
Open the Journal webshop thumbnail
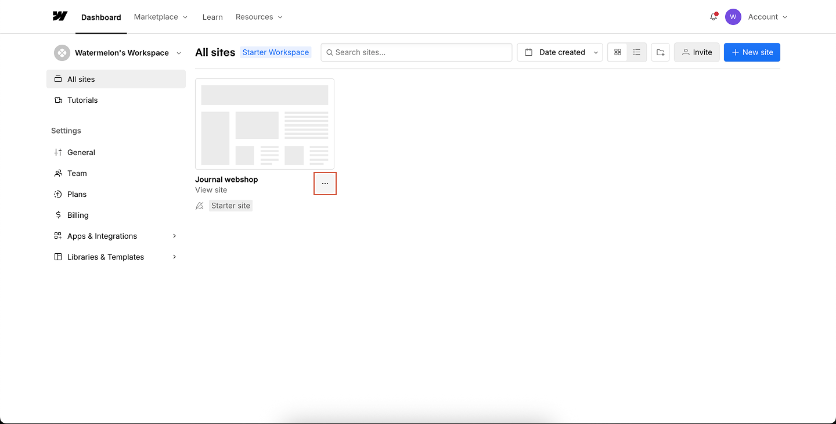click(265, 124)
